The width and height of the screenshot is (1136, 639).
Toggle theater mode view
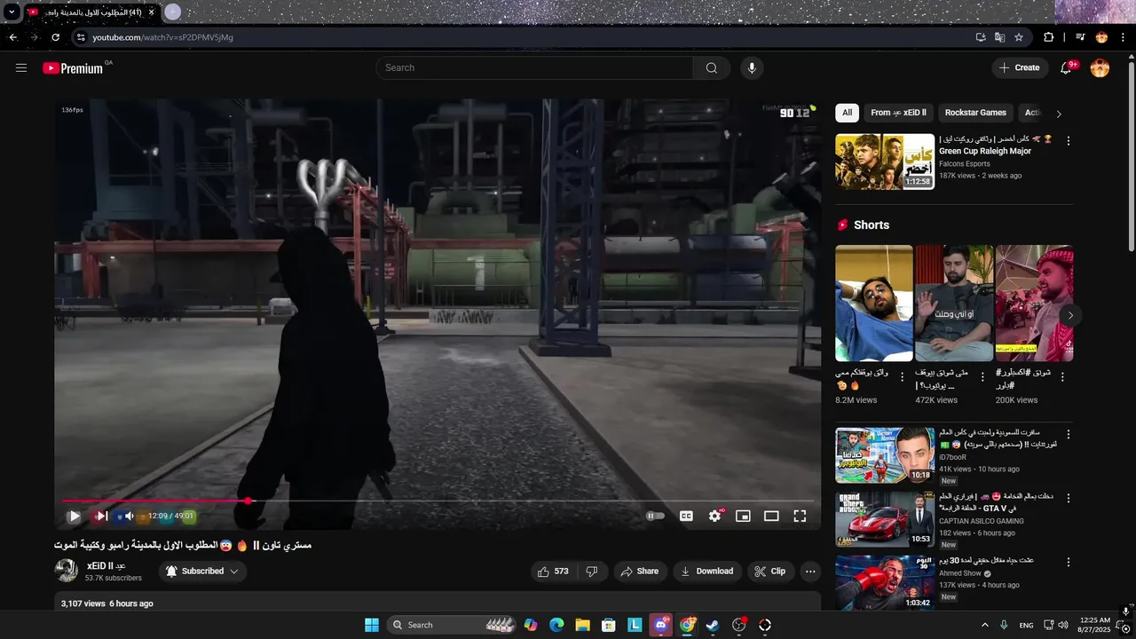(x=771, y=516)
